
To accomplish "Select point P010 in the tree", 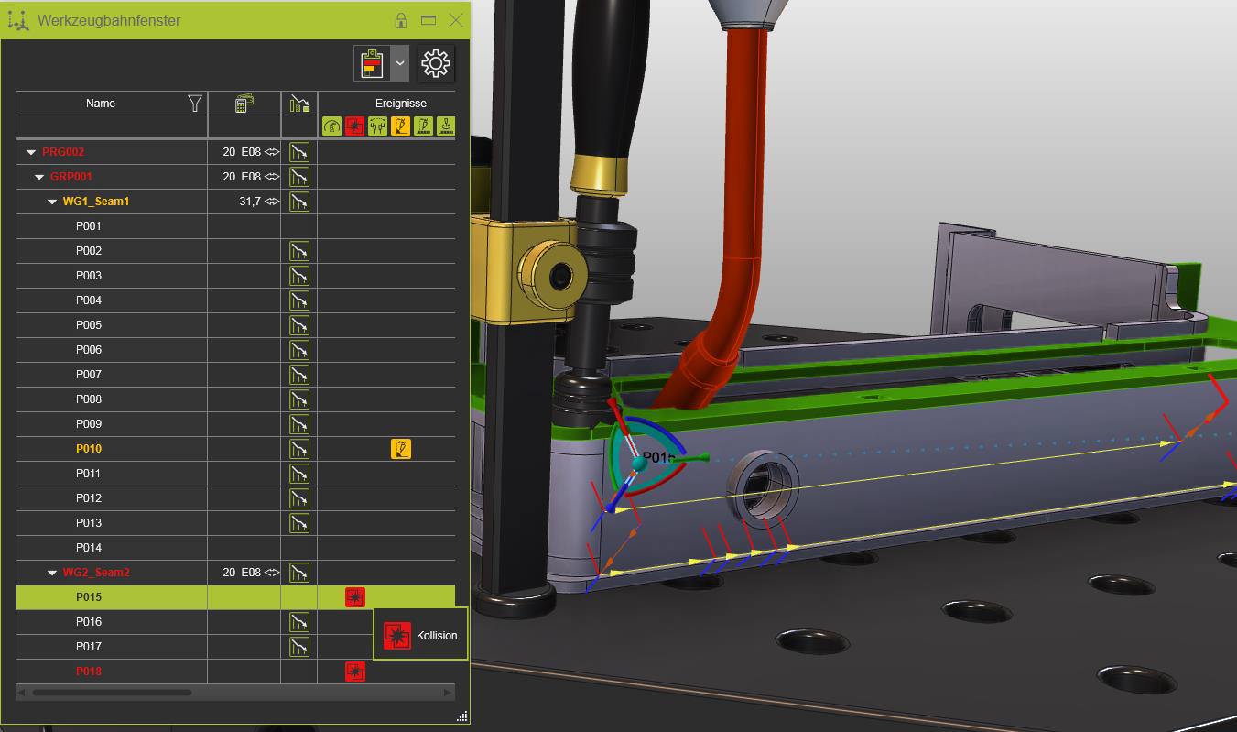I will pyautogui.click(x=89, y=449).
